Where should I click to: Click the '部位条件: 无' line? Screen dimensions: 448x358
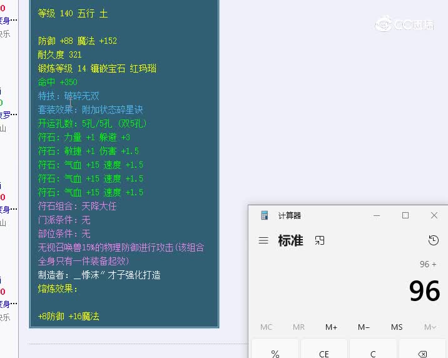click(x=64, y=233)
